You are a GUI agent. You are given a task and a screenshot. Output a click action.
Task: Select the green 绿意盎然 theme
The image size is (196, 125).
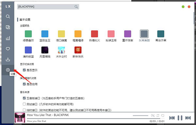[x=28, y=34]
